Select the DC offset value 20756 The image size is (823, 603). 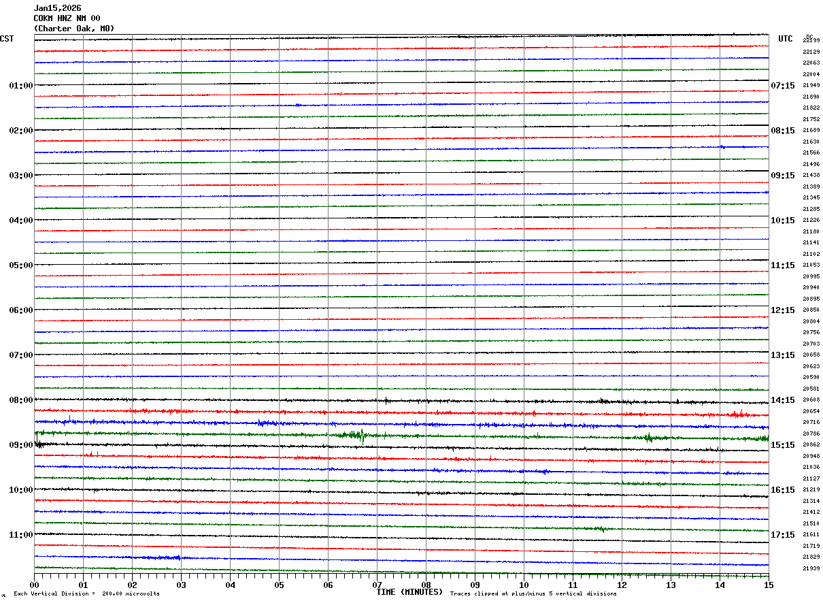pyautogui.click(x=811, y=332)
